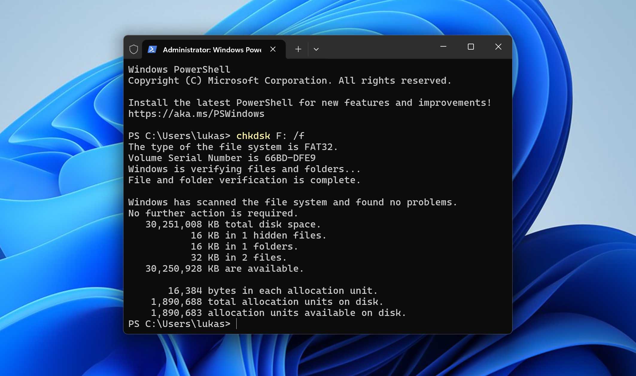This screenshot has height=376, width=636.
Task: Click the blinking cursor at the prompt
Action: click(236, 324)
